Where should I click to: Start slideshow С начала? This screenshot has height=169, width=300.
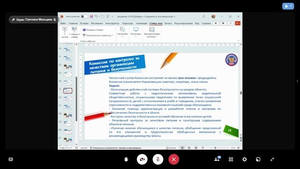[65, 32]
